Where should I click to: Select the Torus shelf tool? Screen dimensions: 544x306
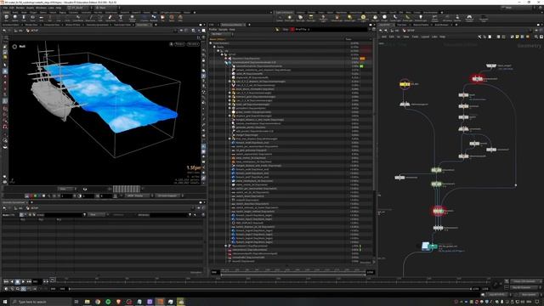(32, 17)
